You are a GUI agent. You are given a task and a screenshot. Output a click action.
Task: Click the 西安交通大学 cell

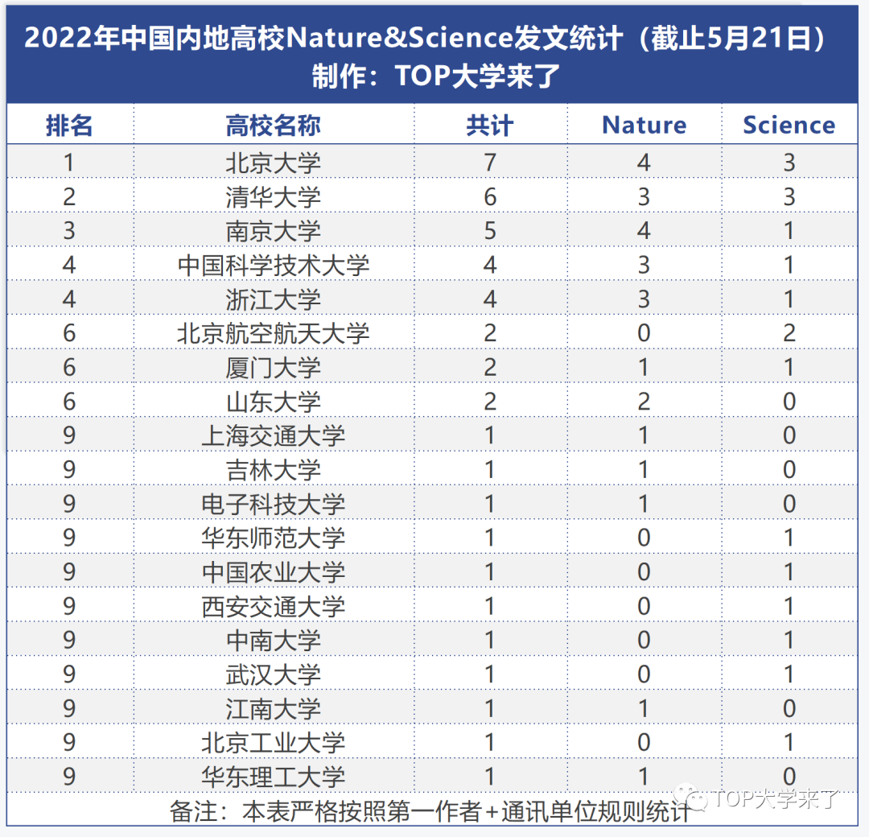[x=273, y=606]
